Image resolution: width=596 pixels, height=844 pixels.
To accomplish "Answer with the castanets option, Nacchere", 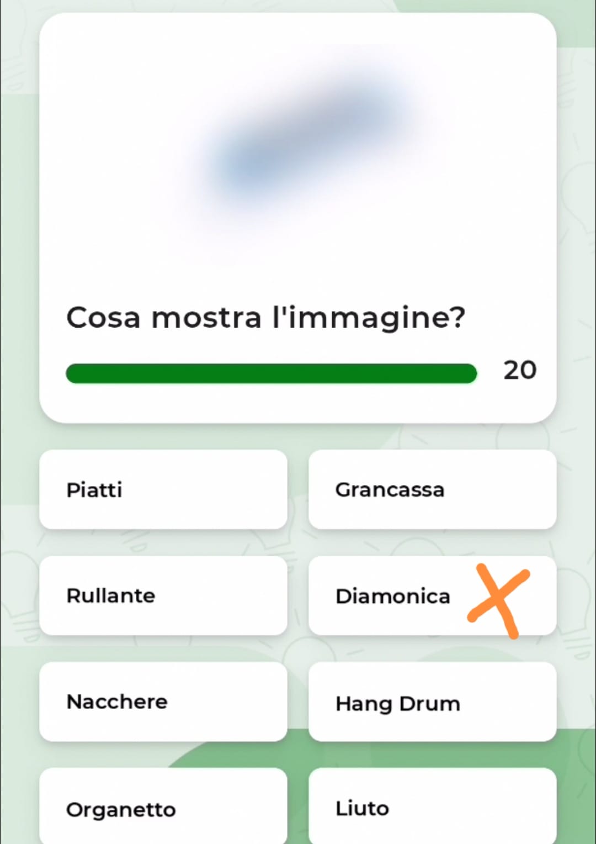I will click(163, 701).
